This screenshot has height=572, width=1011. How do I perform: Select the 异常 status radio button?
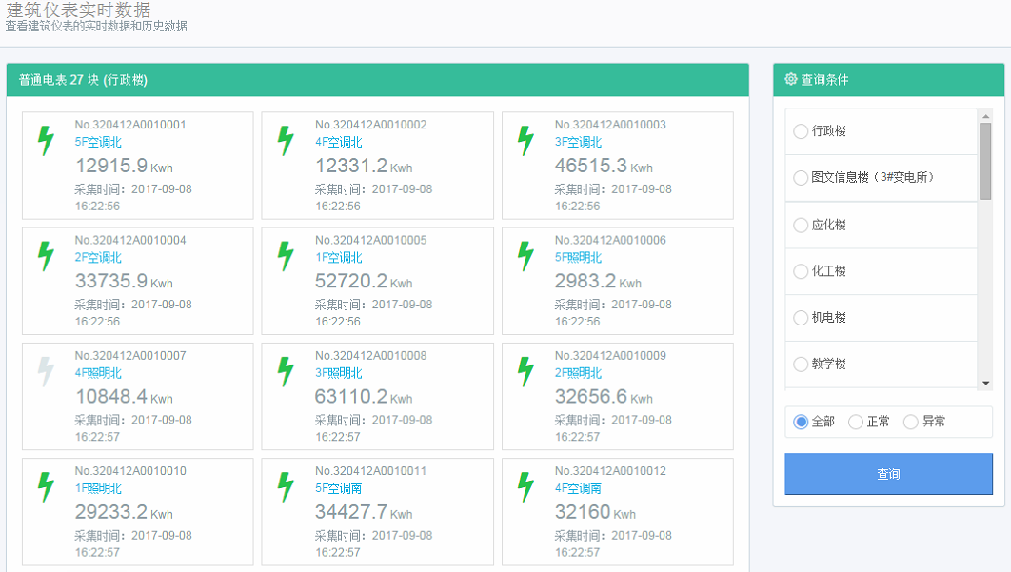(911, 422)
